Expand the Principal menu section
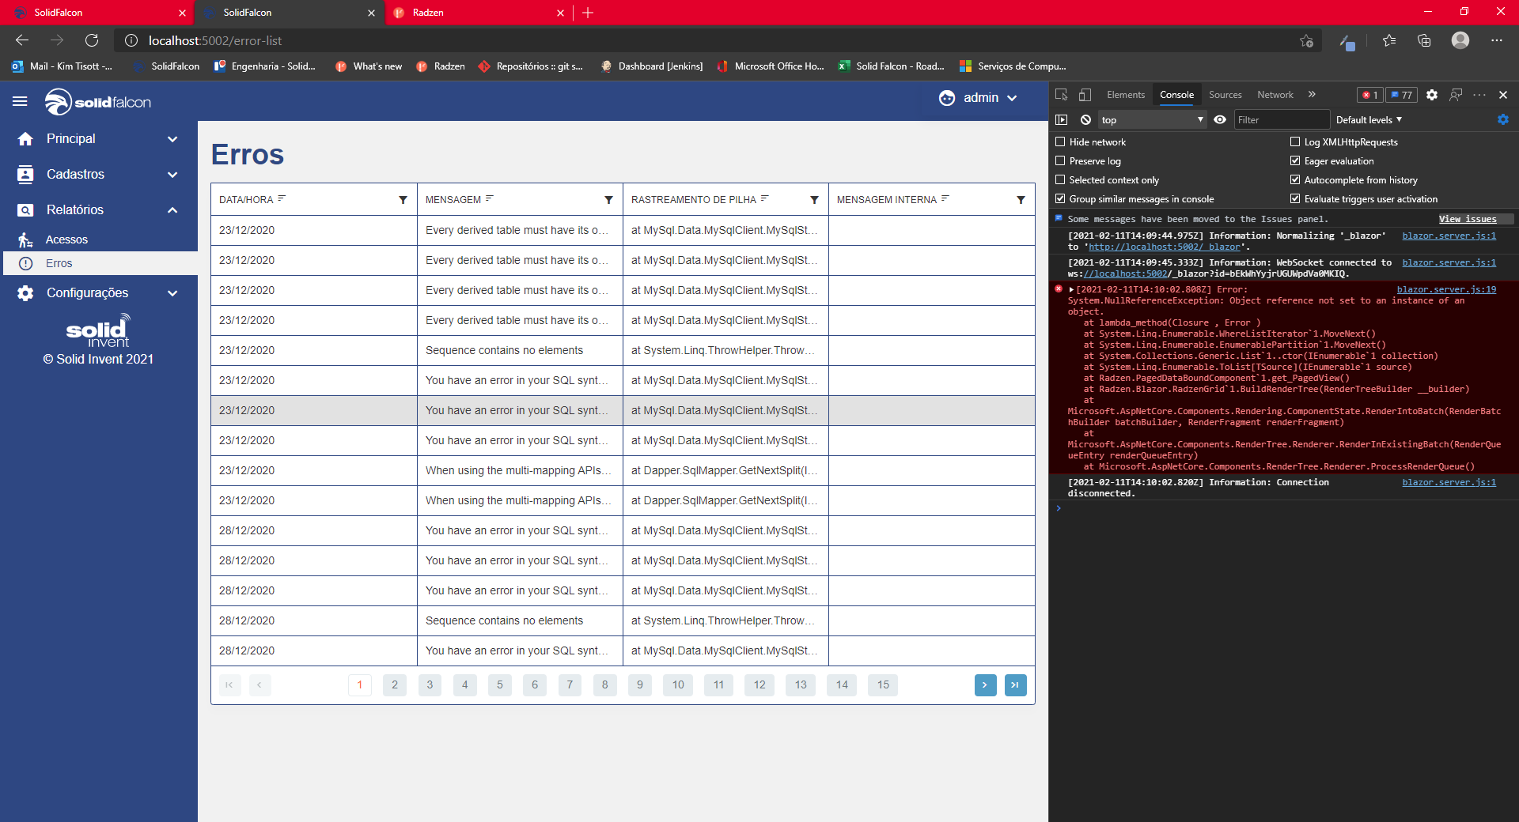Viewport: 1519px width, 822px height. pyautogui.click(x=99, y=139)
